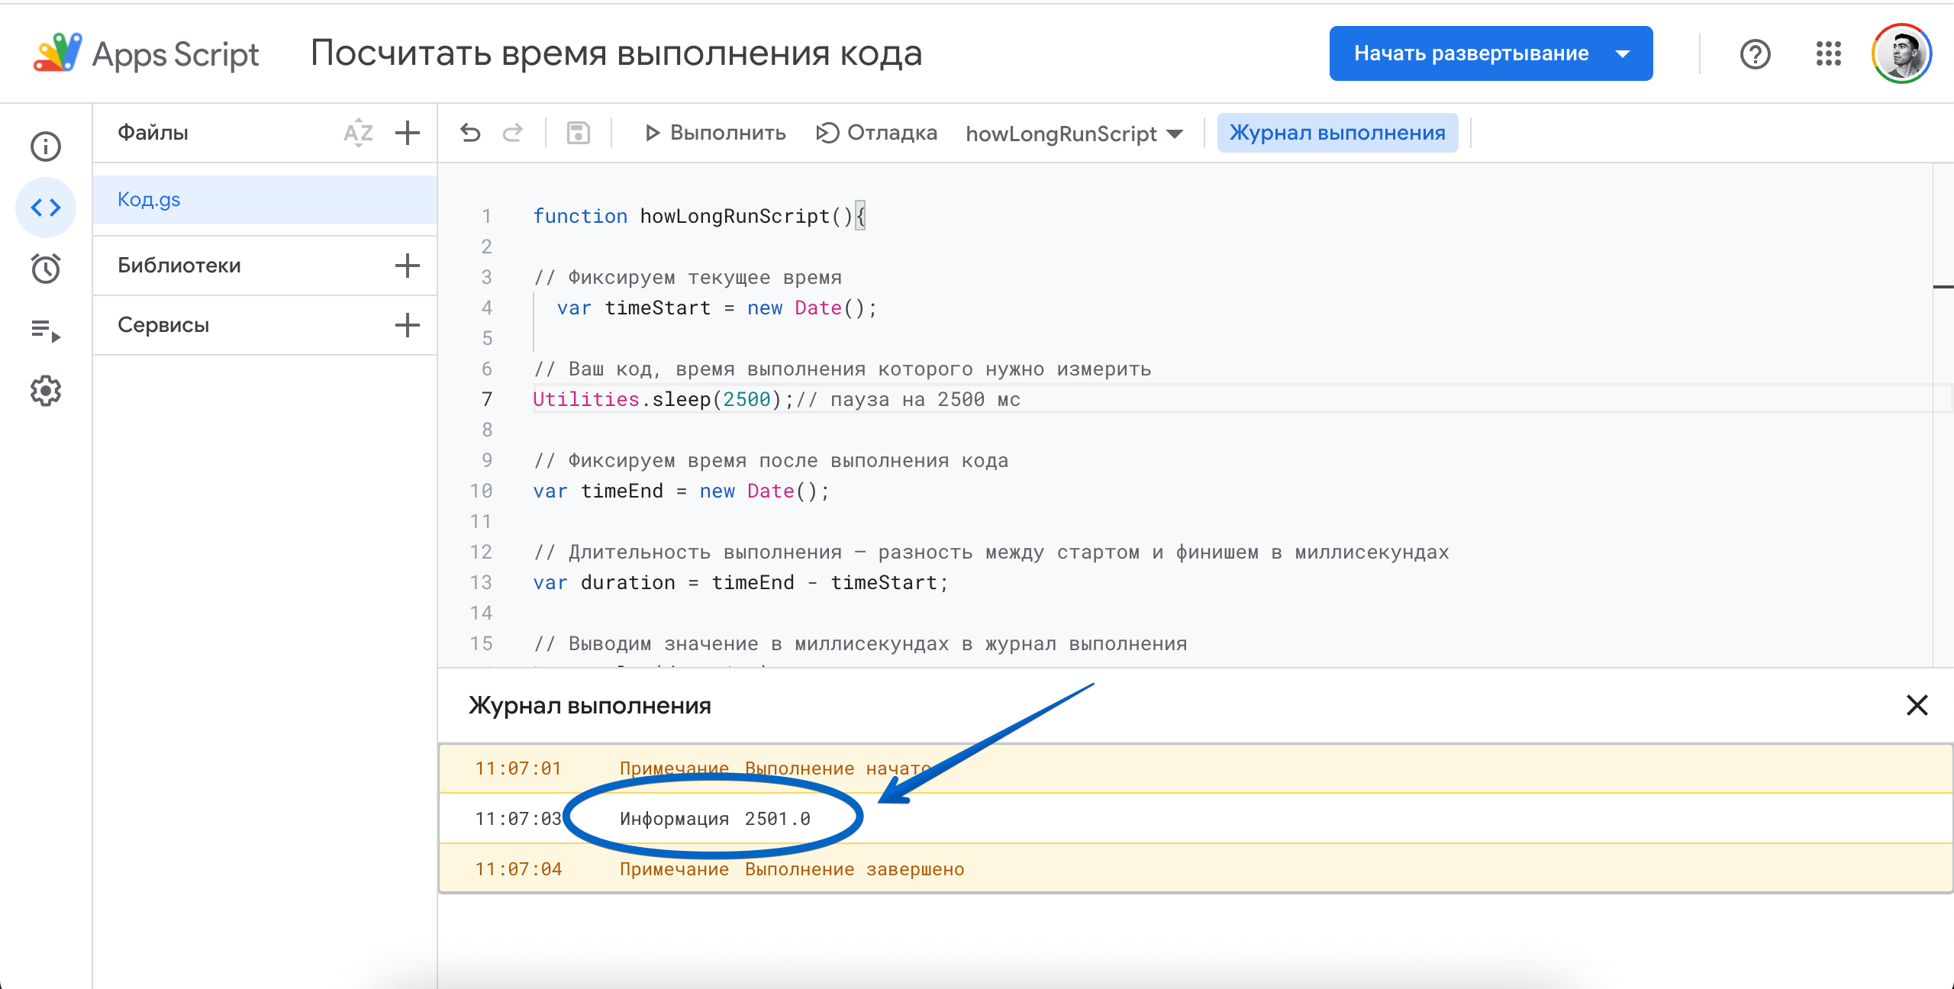The image size is (1954, 989).
Task: Click the Файлы section header
Action: [x=153, y=133]
